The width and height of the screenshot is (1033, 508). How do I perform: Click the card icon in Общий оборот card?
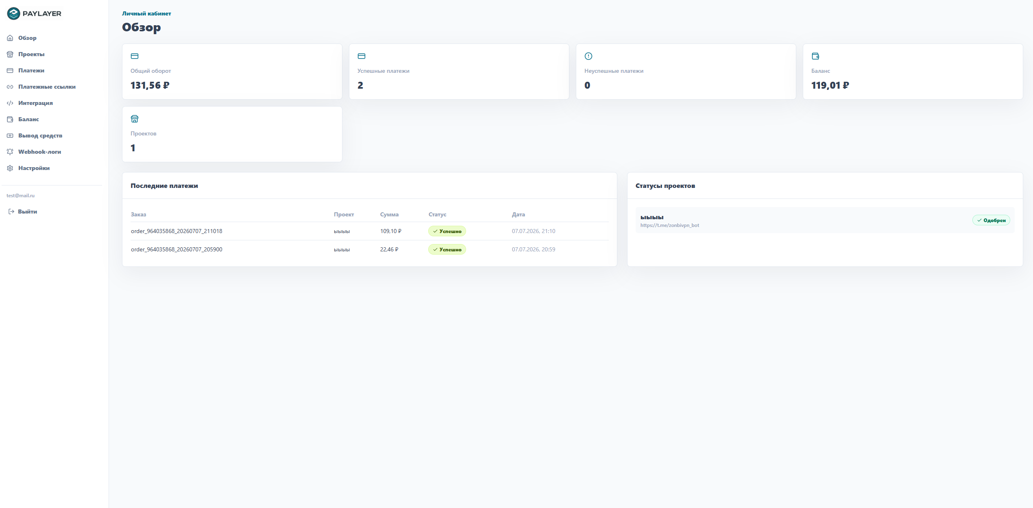click(x=135, y=56)
